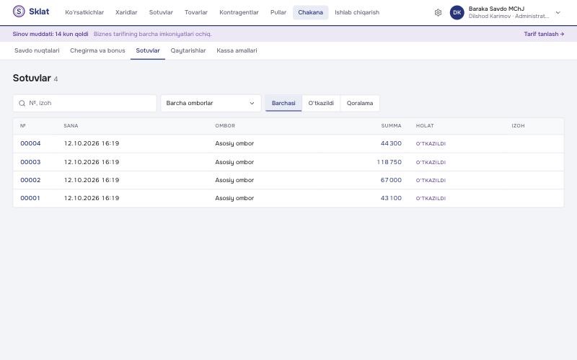Click the SUMMA column header

pyautogui.click(x=391, y=125)
